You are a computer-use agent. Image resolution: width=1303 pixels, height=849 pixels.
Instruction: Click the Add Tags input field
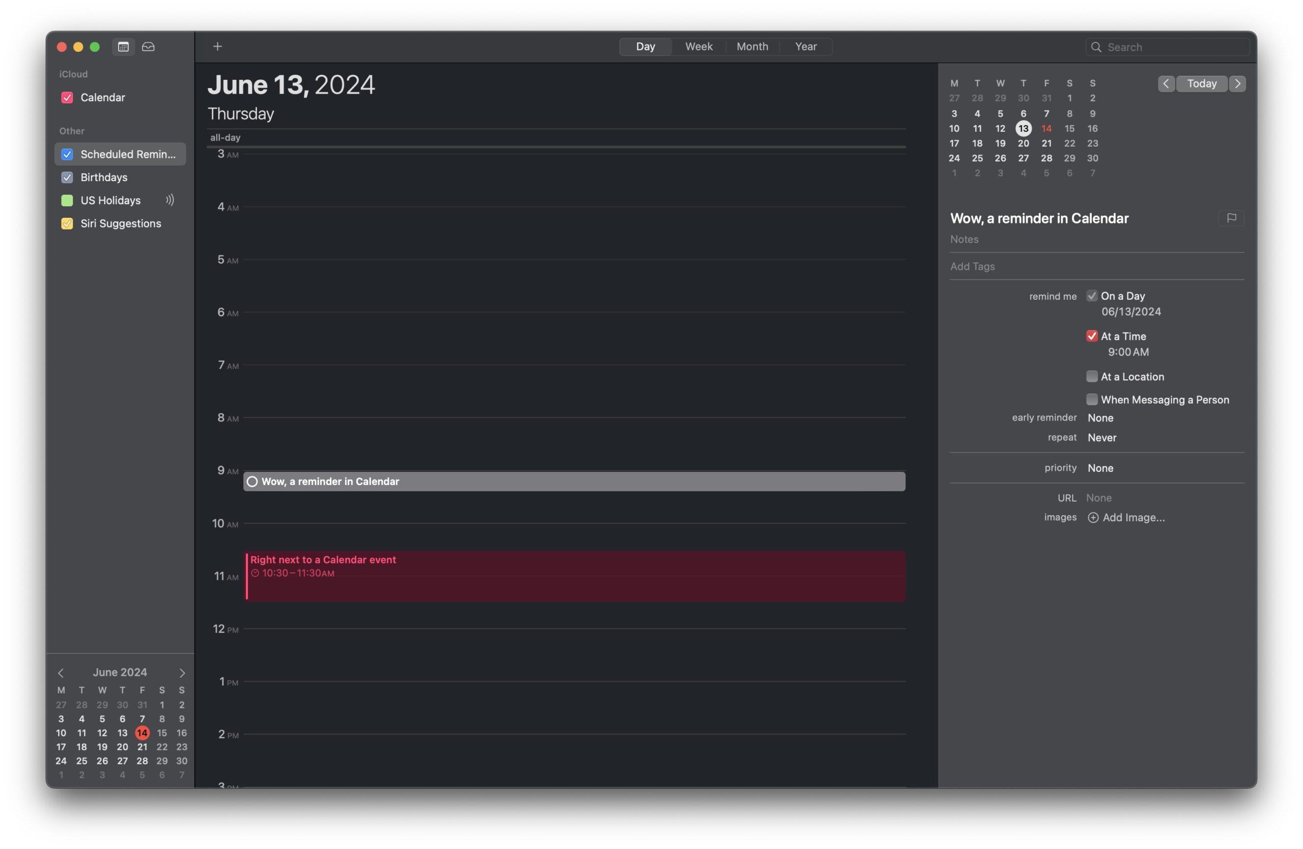click(1097, 266)
